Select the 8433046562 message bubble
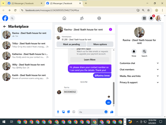The image size is (166, 125). 70,92
